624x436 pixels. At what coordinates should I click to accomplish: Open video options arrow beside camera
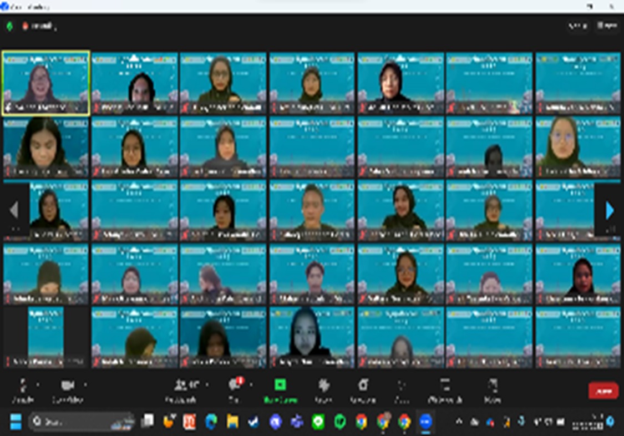coord(85,384)
